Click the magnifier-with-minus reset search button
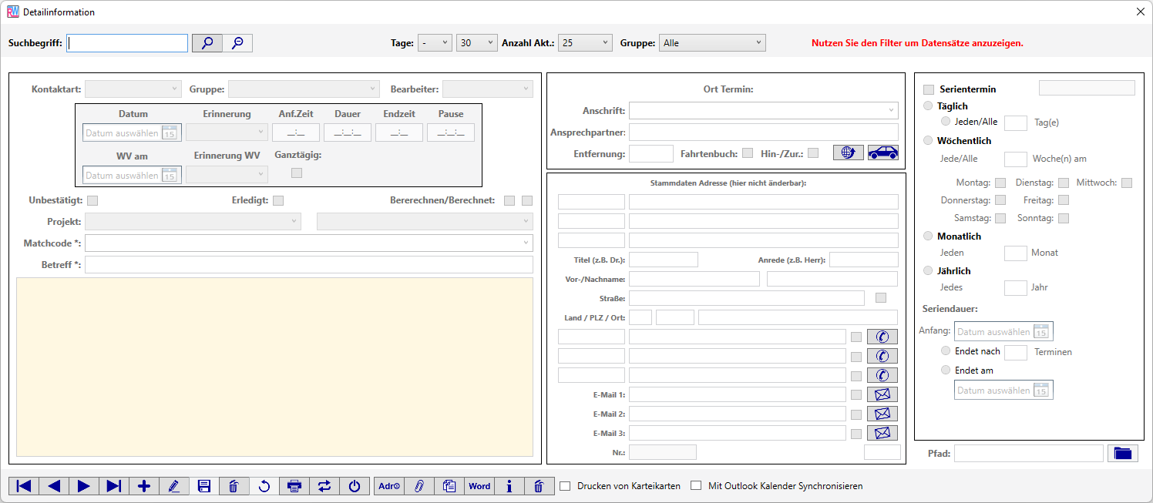This screenshot has width=1153, height=503. 237,43
